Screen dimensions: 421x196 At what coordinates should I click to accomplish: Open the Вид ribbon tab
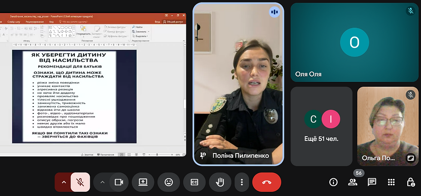click(x=52, y=22)
